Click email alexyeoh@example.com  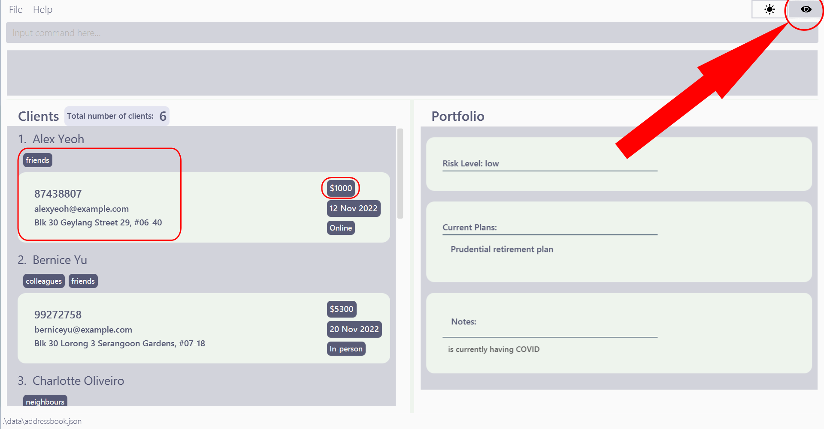(82, 209)
